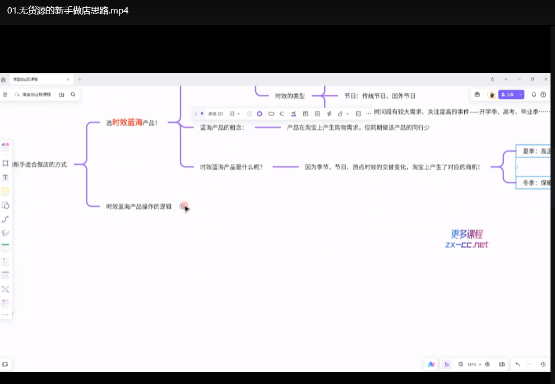The height and width of the screenshot is (384, 555).
Task: Zoom in with the plus magnifier
Action: pos(487,364)
